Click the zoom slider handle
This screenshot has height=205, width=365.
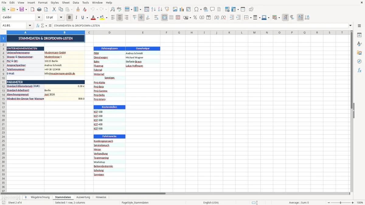click(341, 203)
